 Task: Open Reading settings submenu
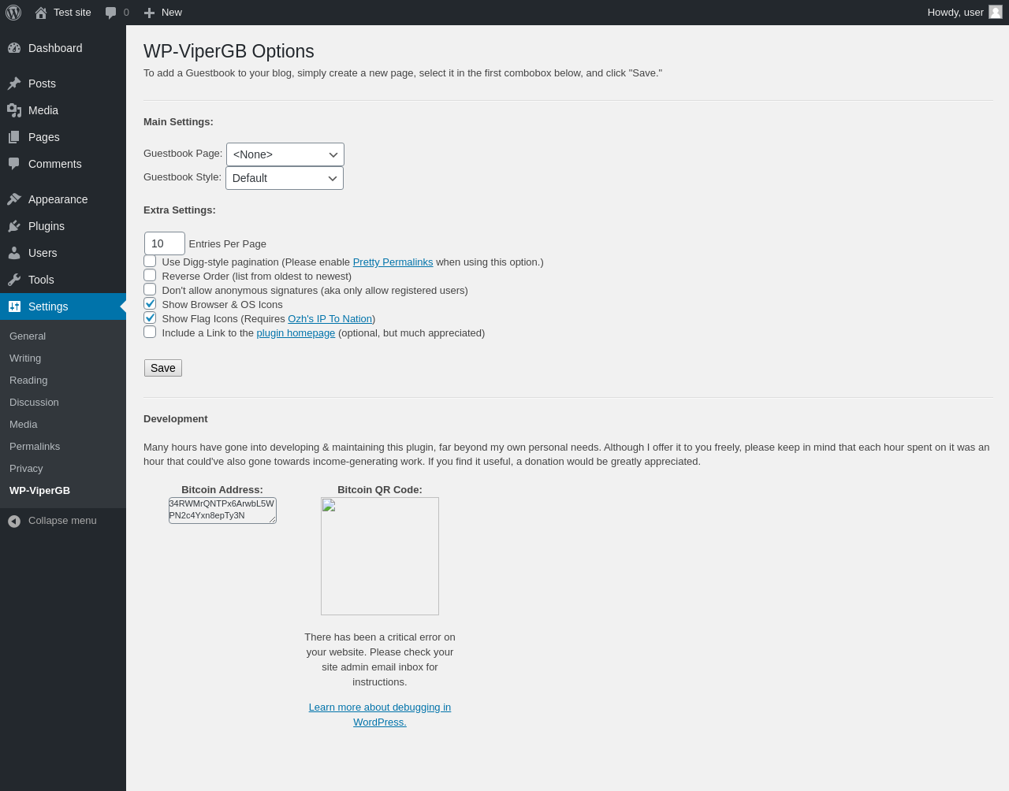click(28, 380)
